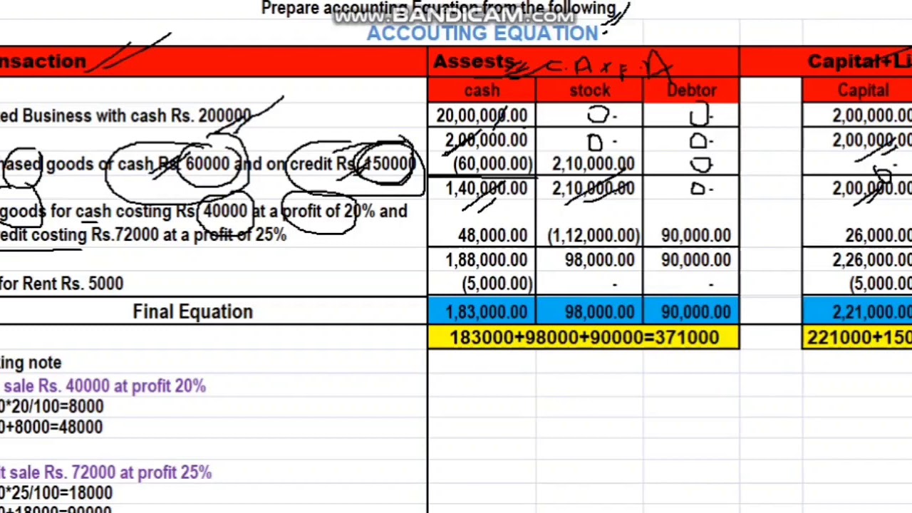Viewport: 912px width, 513px height.
Task: Select stock '98,000.00' in the 1,88,000.00 row
Action: 589,260
